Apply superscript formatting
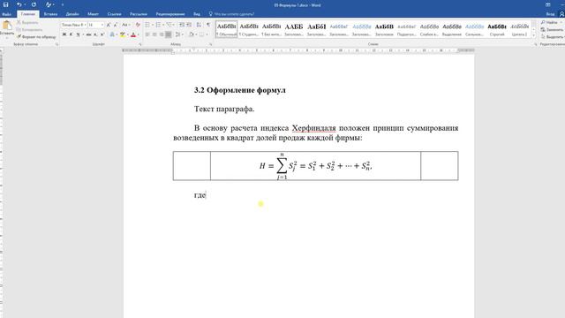The image size is (565, 318). (102, 34)
